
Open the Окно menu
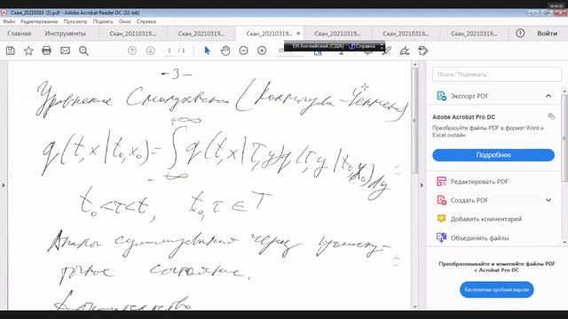coord(125,21)
